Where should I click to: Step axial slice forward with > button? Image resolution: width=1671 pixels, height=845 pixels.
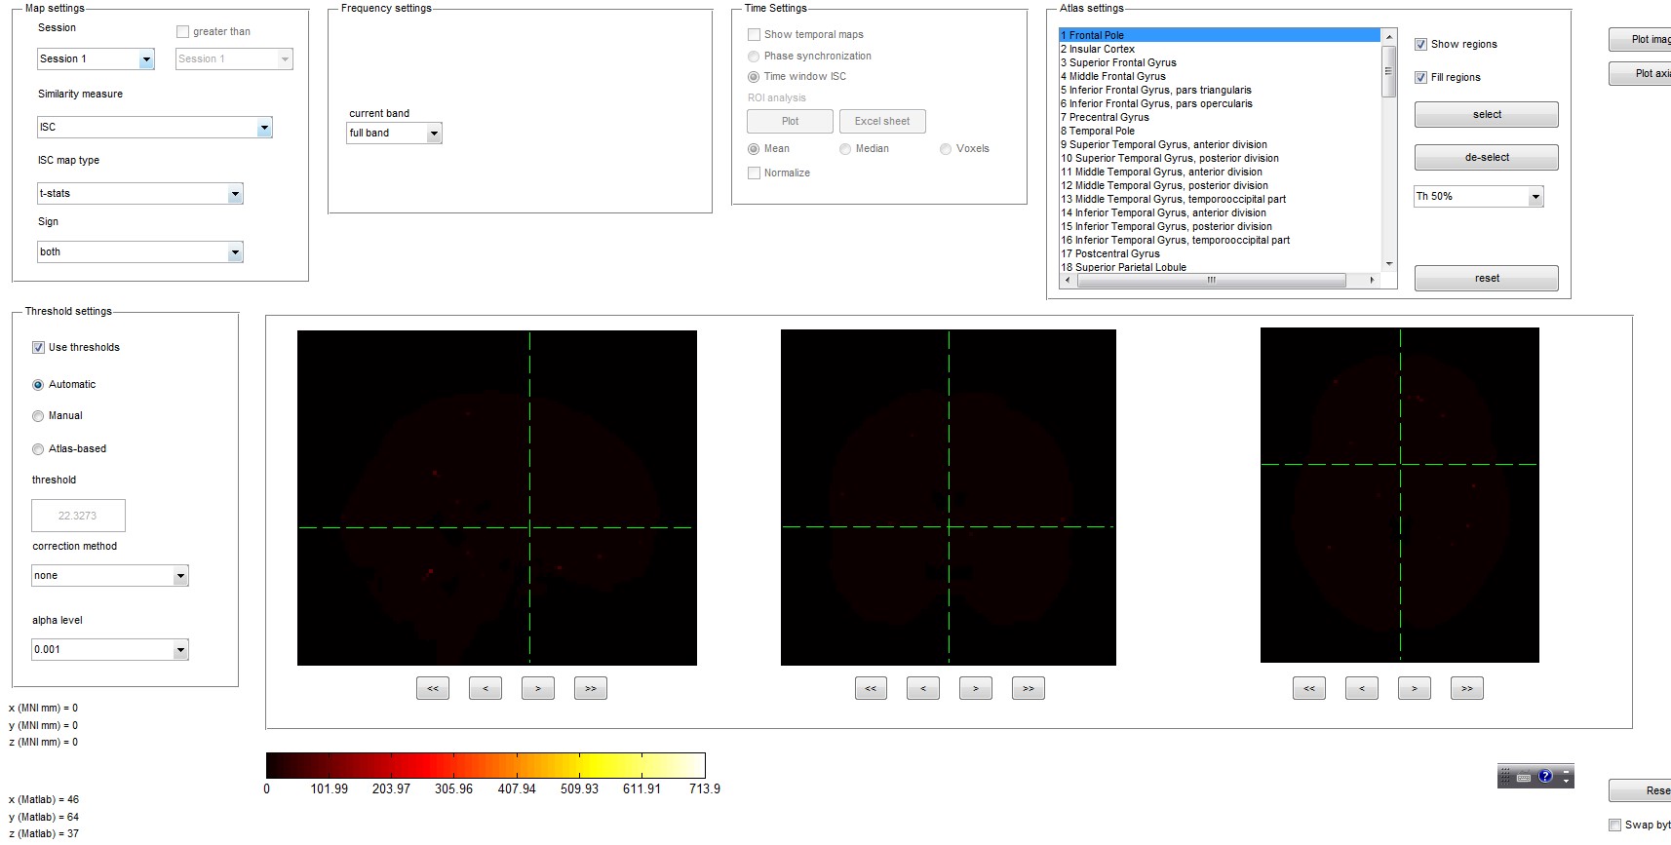pos(1415,688)
